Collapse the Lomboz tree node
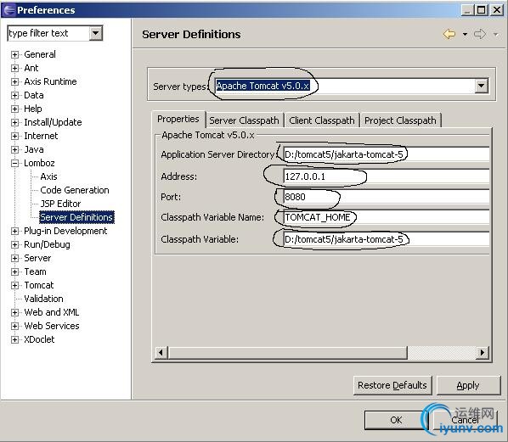This screenshot has width=508, height=442. (x=14, y=164)
